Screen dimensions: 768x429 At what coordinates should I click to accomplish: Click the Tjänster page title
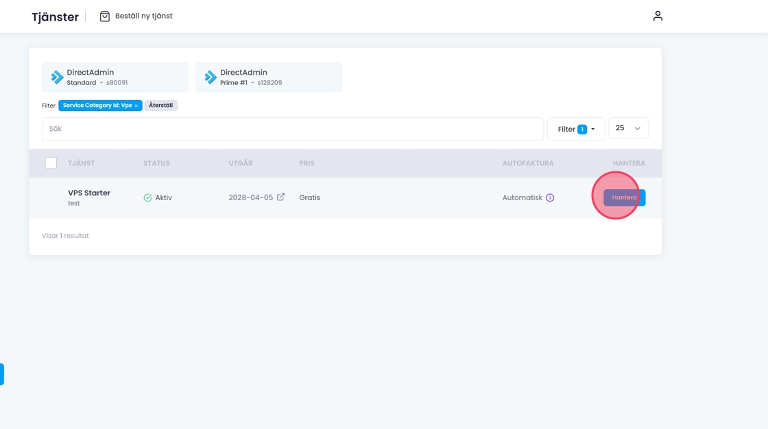tap(55, 17)
